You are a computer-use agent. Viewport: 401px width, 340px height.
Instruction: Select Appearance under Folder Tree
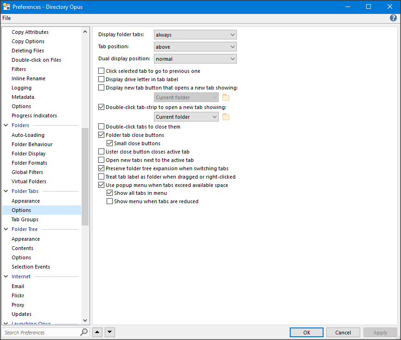coord(25,239)
